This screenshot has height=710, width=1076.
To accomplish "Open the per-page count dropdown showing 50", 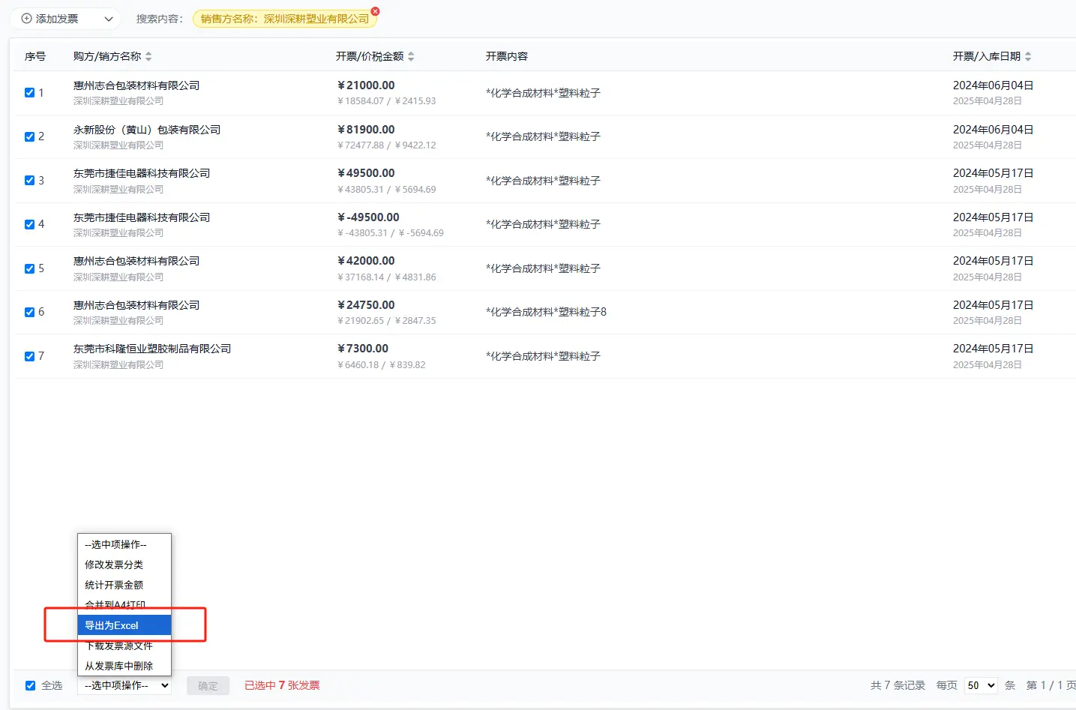I will 980,685.
